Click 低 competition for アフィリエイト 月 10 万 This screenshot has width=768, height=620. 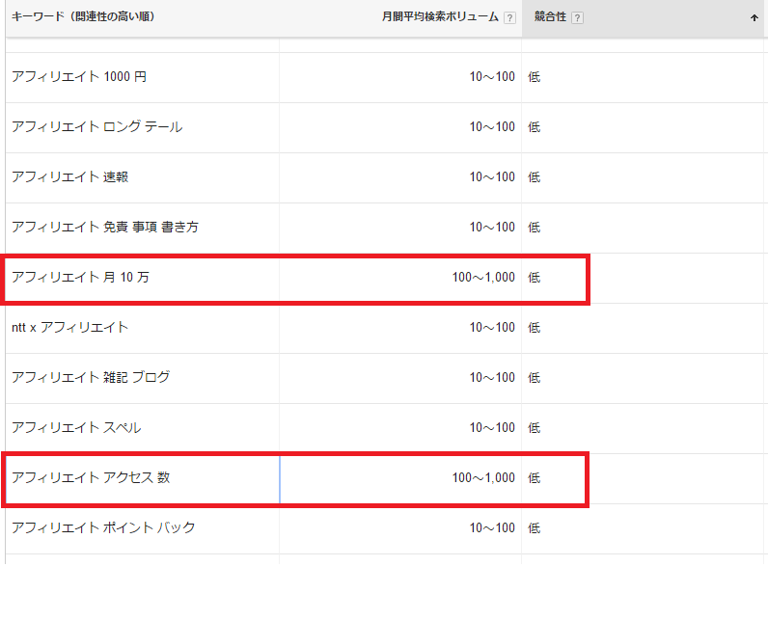coord(534,278)
